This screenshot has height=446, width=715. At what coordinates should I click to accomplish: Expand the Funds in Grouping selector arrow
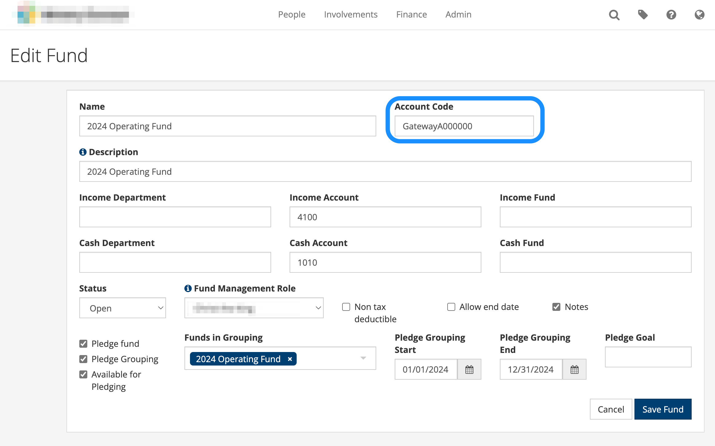coord(363,358)
